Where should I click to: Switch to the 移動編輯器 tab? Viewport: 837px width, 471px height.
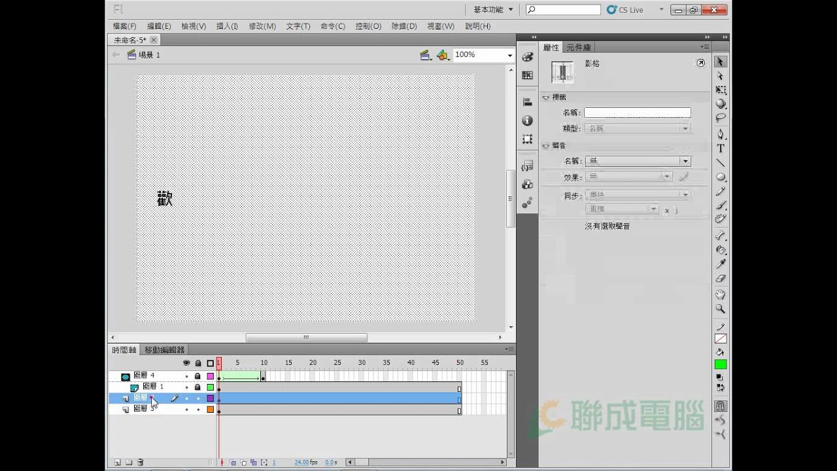(x=165, y=350)
